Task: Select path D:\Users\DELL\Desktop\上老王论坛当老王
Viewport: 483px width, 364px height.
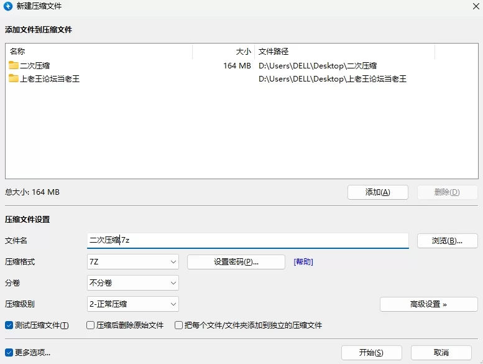Action: pos(333,79)
